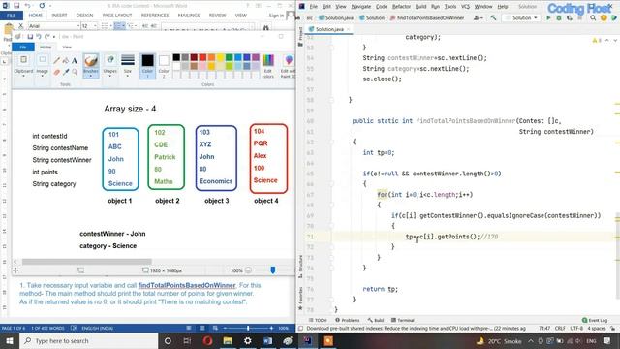Click Undo in Word quick access toolbar
Viewport: 620px width, 349px height.
coord(27,6)
